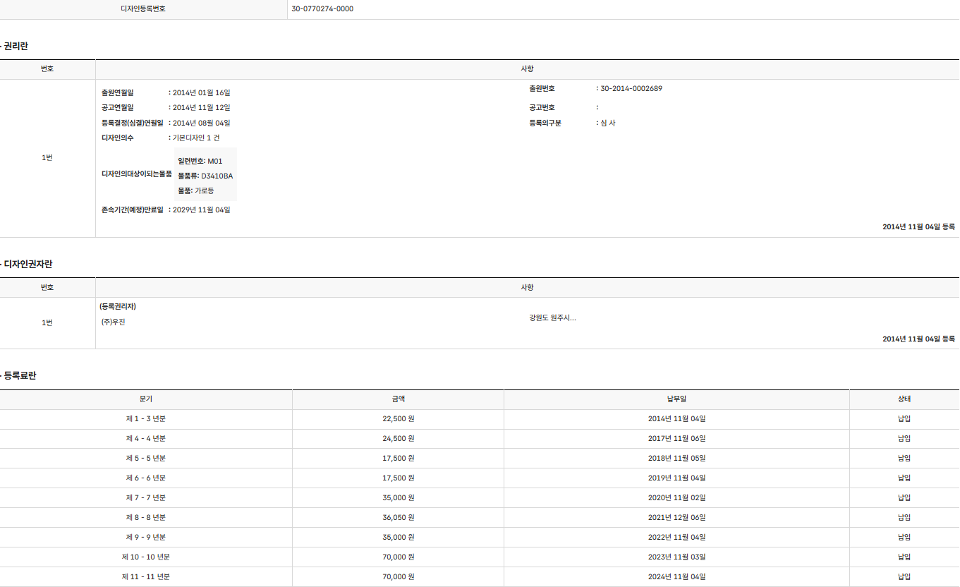
Task: Click the expiry date 2029년 11월 04일
Action: pos(201,210)
